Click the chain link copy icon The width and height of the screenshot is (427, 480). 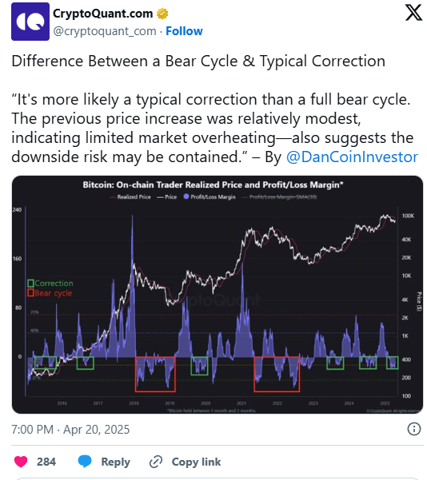156,462
